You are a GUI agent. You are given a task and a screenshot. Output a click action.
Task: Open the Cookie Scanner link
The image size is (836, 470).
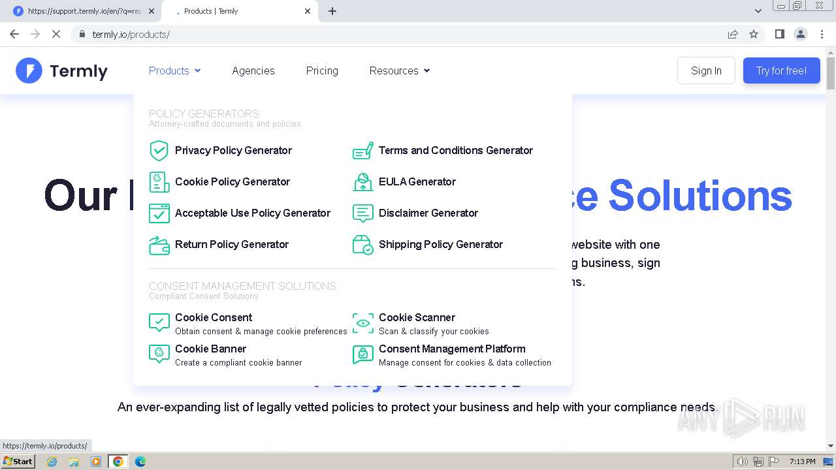pos(417,317)
